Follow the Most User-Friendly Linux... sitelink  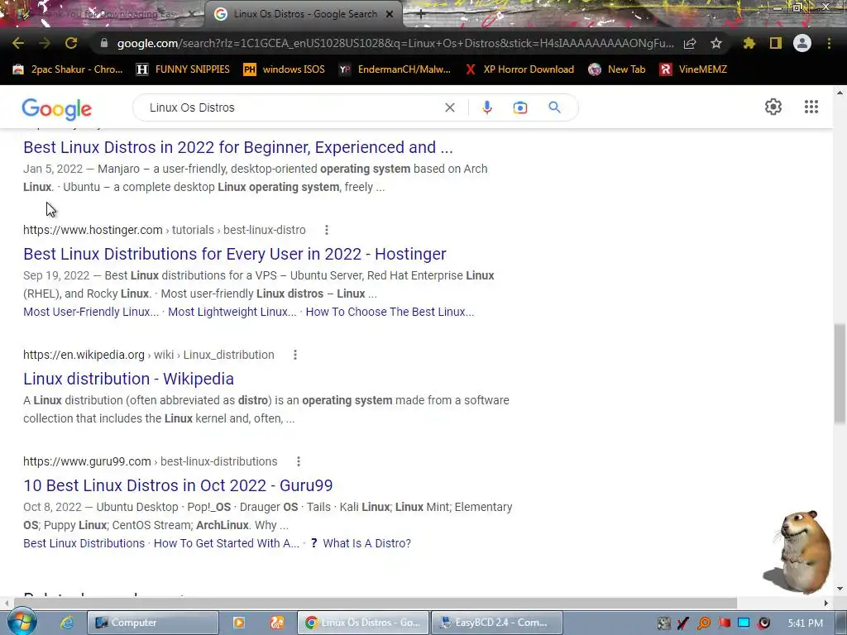click(x=91, y=312)
